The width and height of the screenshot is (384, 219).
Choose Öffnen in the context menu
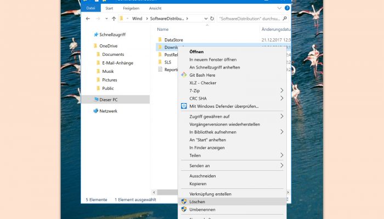[x=196, y=52]
